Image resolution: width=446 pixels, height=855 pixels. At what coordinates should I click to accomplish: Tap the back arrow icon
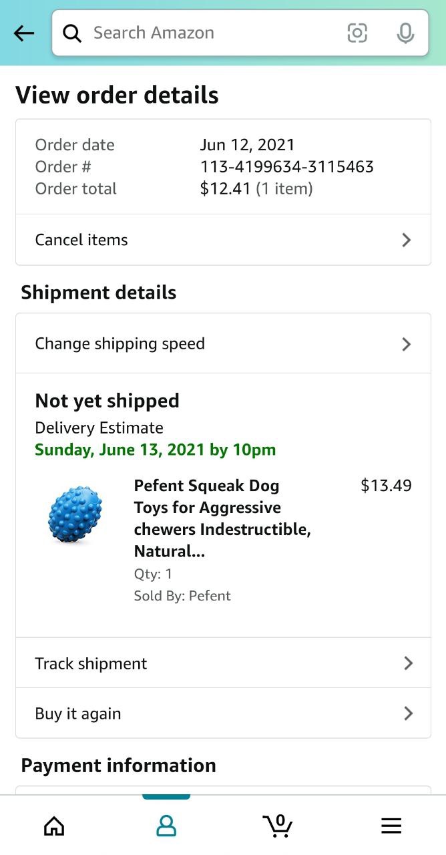(24, 33)
